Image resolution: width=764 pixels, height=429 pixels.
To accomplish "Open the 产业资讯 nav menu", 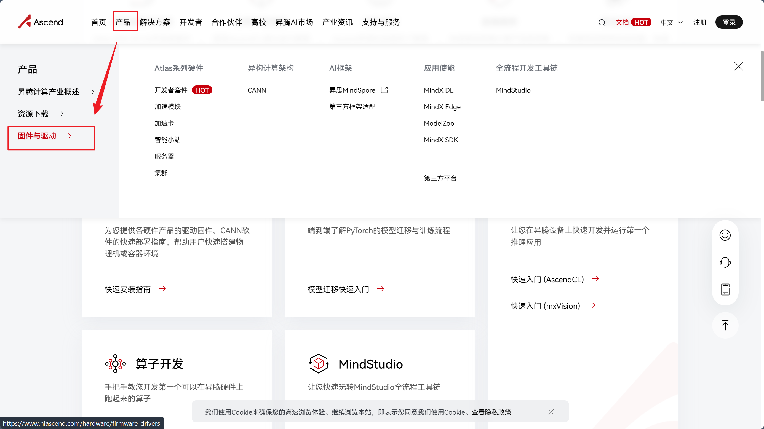I will click(337, 22).
